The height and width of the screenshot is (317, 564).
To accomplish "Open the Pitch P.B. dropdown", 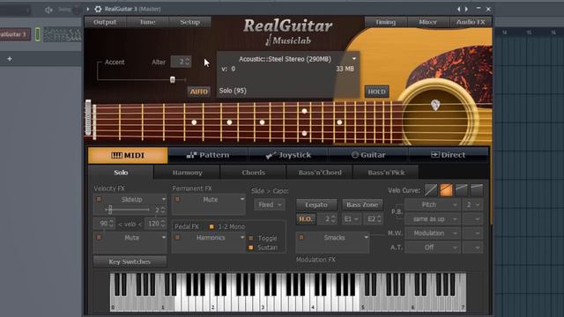I will point(433,204).
